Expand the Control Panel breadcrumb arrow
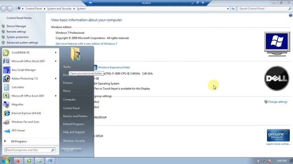Image resolution: width=293 pixels, height=164 pixels. point(44,9)
